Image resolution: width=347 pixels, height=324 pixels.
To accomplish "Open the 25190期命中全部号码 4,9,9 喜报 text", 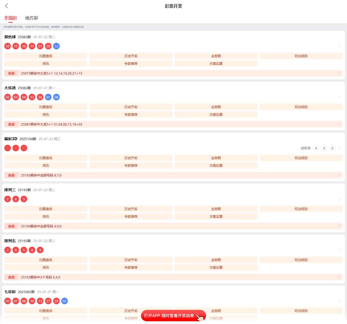I will [x=41, y=226].
